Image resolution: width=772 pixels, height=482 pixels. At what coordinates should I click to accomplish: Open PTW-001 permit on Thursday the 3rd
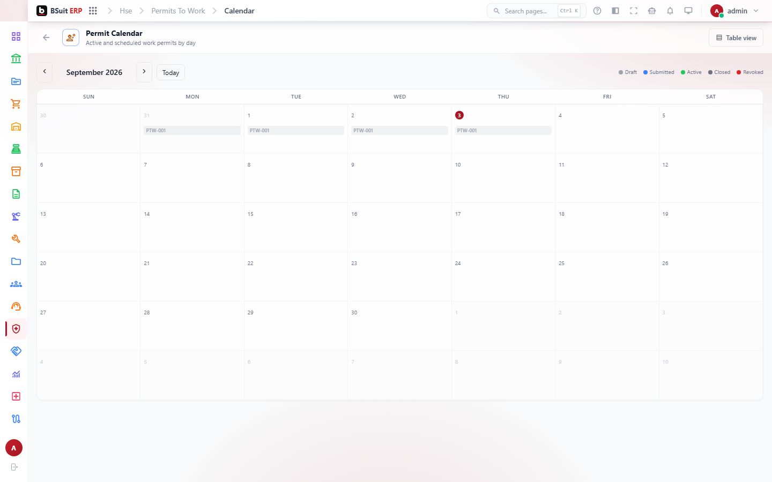503,131
